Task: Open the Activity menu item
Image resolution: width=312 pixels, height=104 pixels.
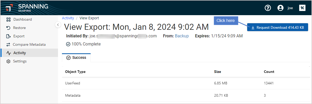Action: [29, 53]
